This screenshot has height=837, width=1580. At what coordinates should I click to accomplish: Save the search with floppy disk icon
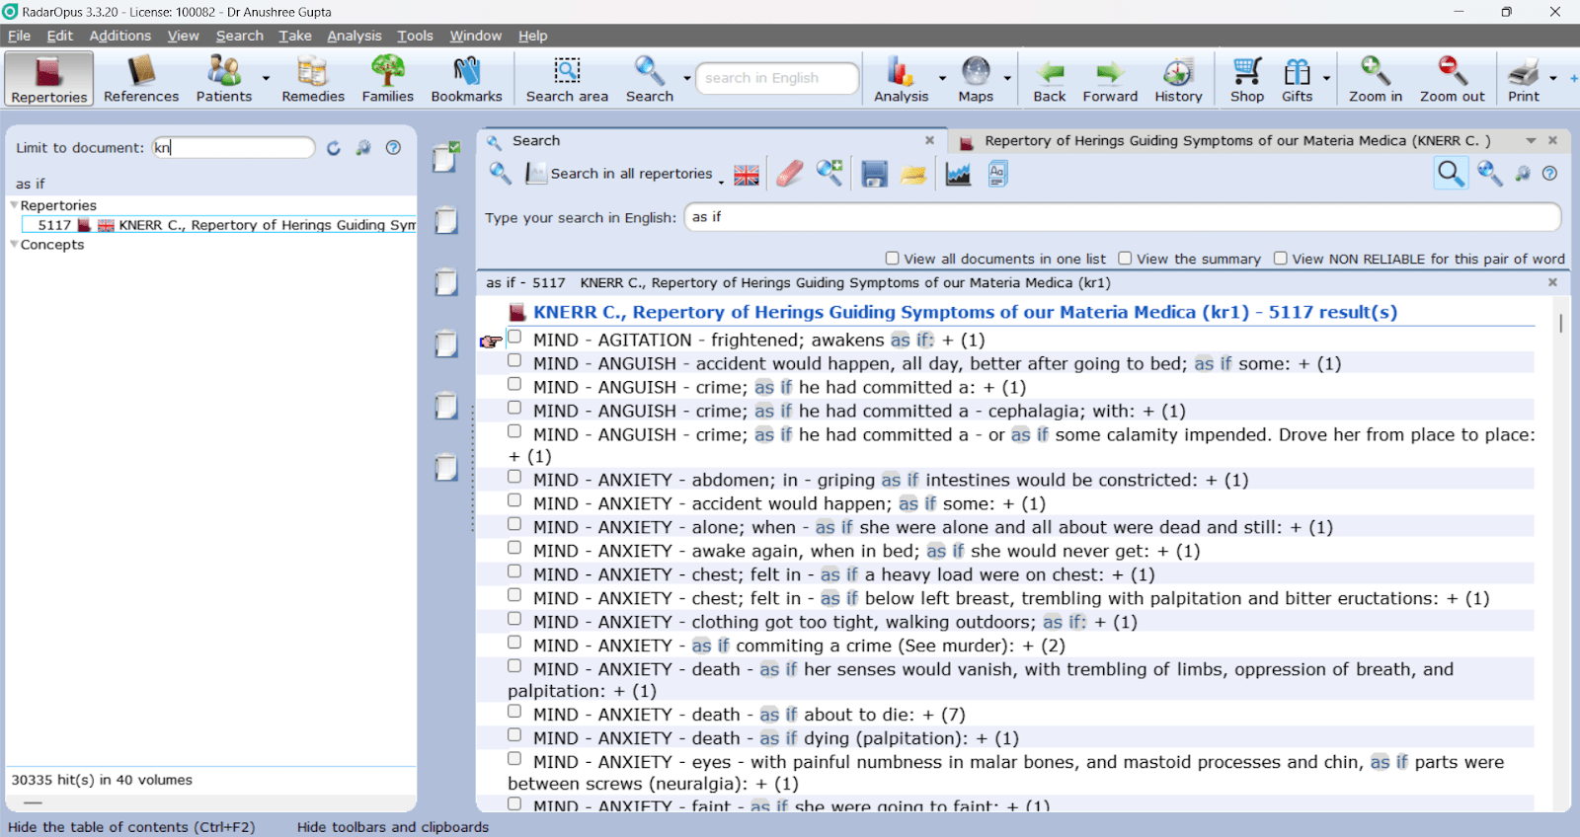[x=874, y=174]
